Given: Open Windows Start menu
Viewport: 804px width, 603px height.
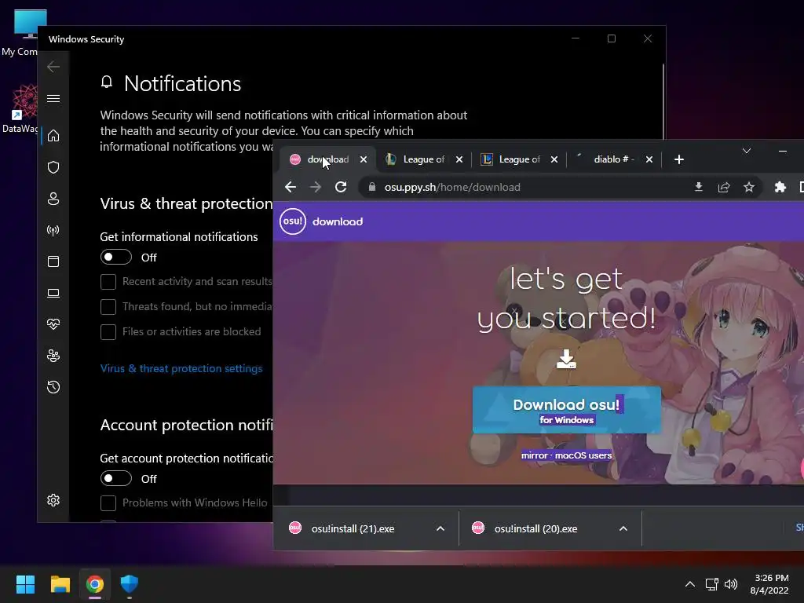Looking at the screenshot, I should 25,584.
